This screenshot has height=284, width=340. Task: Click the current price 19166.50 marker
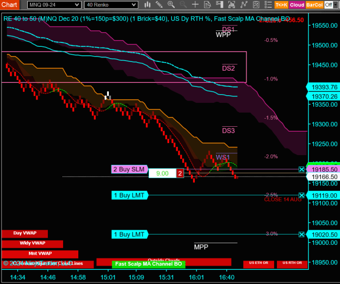323,177
